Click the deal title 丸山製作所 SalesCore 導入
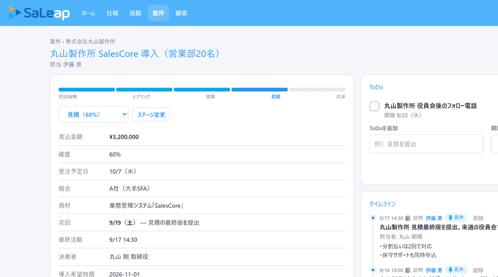This screenshot has width=498, height=277. pyautogui.click(x=136, y=53)
